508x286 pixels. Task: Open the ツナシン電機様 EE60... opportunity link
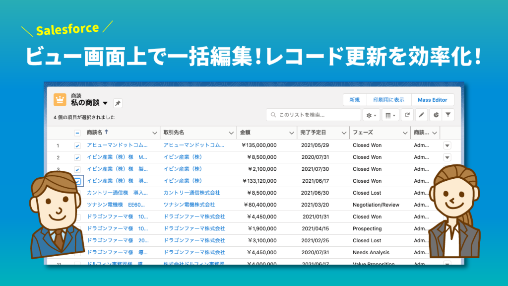[116, 205]
